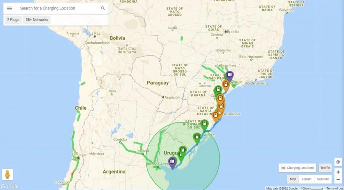Select the Map view type

pyautogui.click(x=293, y=179)
